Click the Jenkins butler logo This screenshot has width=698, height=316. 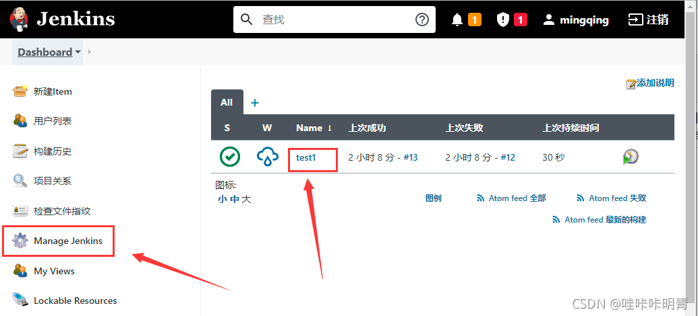tap(18, 19)
